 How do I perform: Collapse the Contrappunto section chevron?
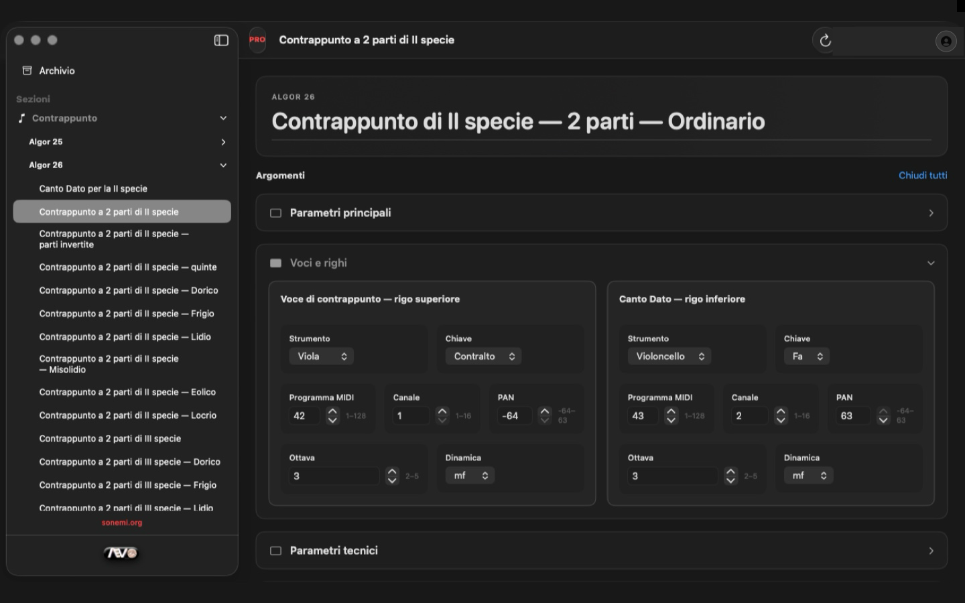[x=223, y=118]
